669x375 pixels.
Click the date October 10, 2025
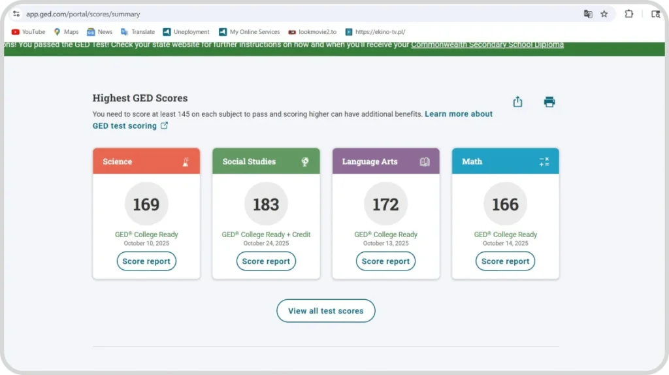click(x=146, y=243)
